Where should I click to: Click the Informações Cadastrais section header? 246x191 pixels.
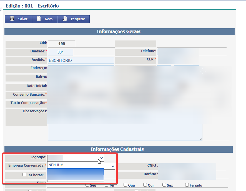click(x=119, y=149)
